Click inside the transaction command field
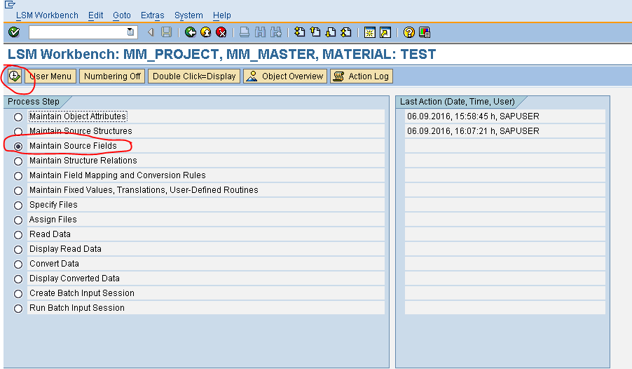The height and width of the screenshot is (369, 632). [x=78, y=32]
